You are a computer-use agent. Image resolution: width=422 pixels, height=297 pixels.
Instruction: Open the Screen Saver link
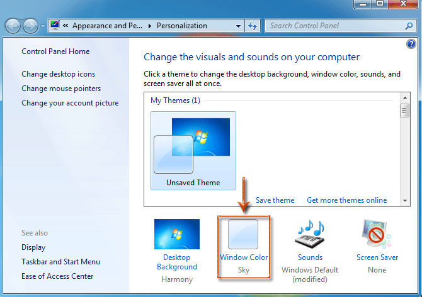point(377,257)
